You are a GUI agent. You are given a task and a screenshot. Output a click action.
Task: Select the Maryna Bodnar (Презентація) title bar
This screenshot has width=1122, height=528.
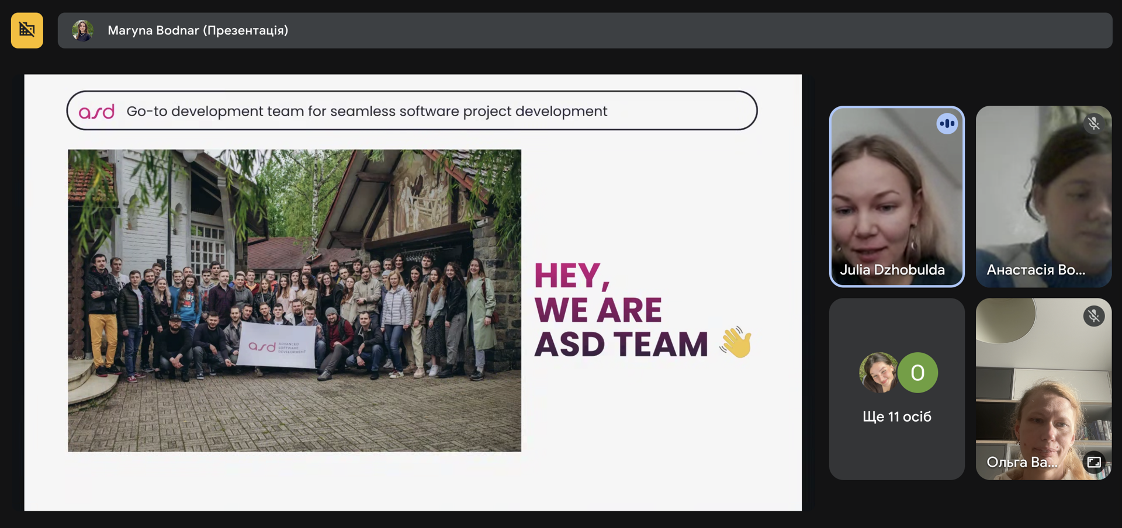(584, 30)
